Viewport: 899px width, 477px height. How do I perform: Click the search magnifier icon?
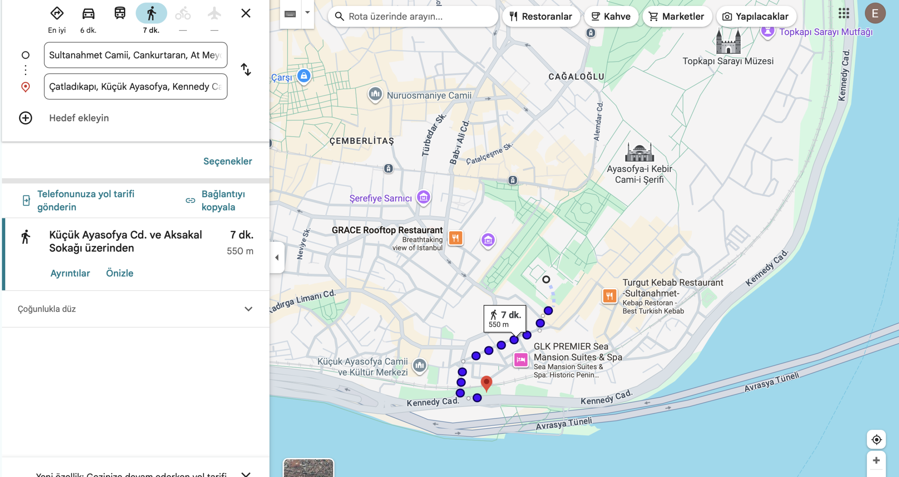click(x=339, y=16)
